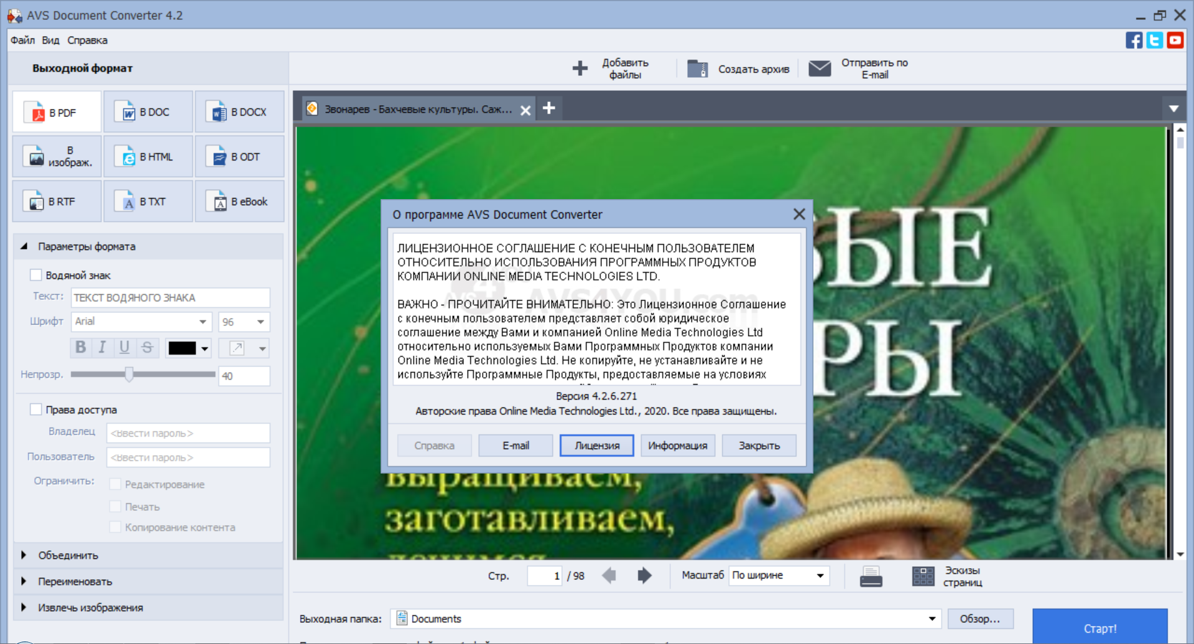Open the font size 96 dropdown
The height and width of the screenshot is (644, 1194).
261,322
